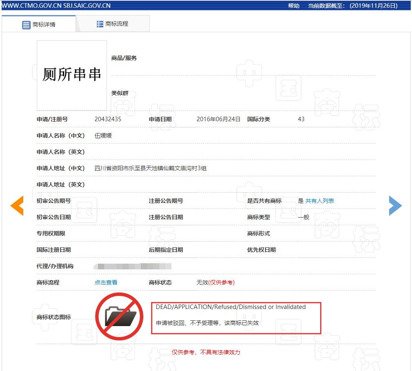Click the blue right arrow to view next trademark
The width and height of the screenshot is (412, 371).
[x=395, y=206]
